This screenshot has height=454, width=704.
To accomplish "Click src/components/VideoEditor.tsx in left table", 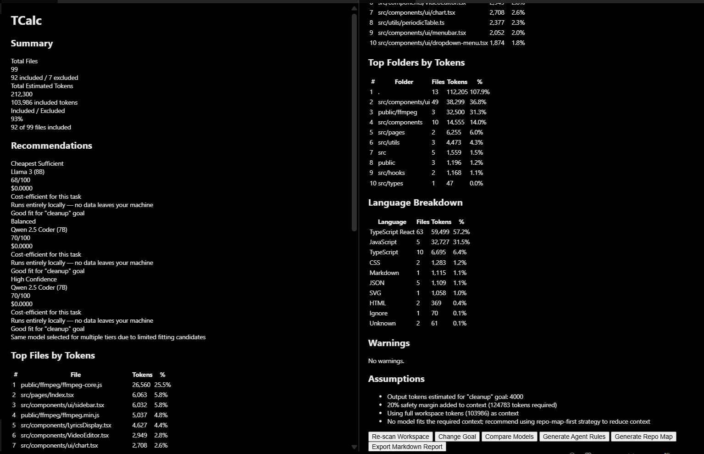I will tap(92, 435).
